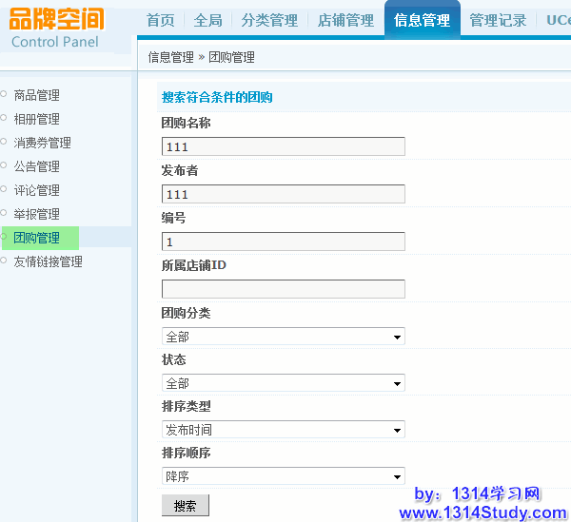Open 相册管理 in the sidebar
The width and height of the screenshot is (571, 522).
point(36,119)
